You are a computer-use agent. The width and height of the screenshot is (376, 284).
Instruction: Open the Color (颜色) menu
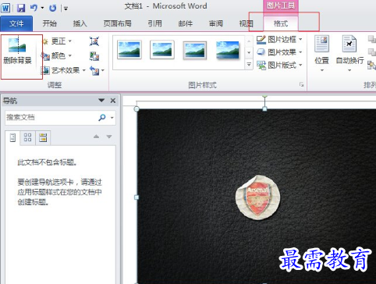[x=57, y=55]
